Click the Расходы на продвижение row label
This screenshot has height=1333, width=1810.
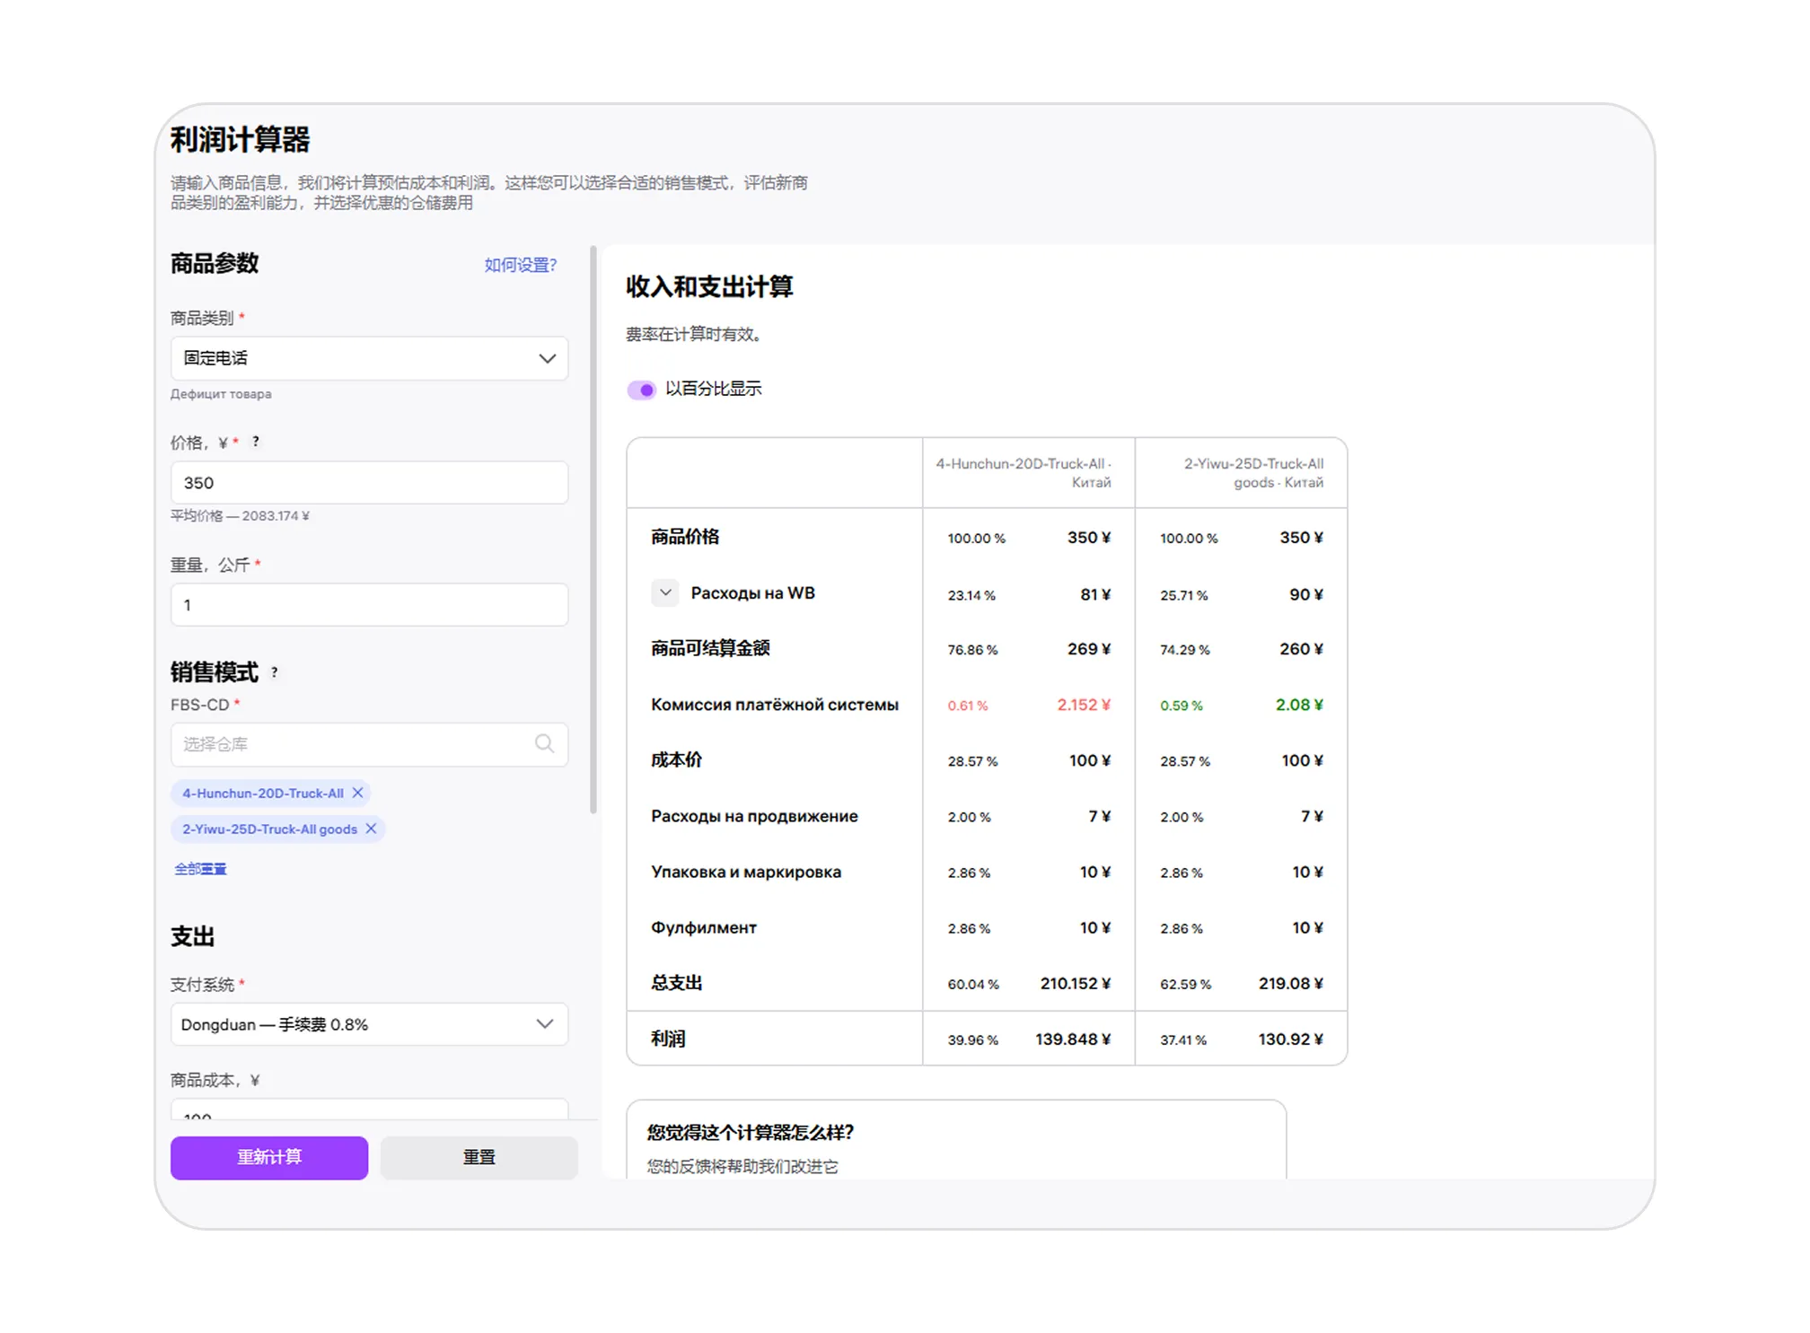pyautogui.click(x=754, y=817)
